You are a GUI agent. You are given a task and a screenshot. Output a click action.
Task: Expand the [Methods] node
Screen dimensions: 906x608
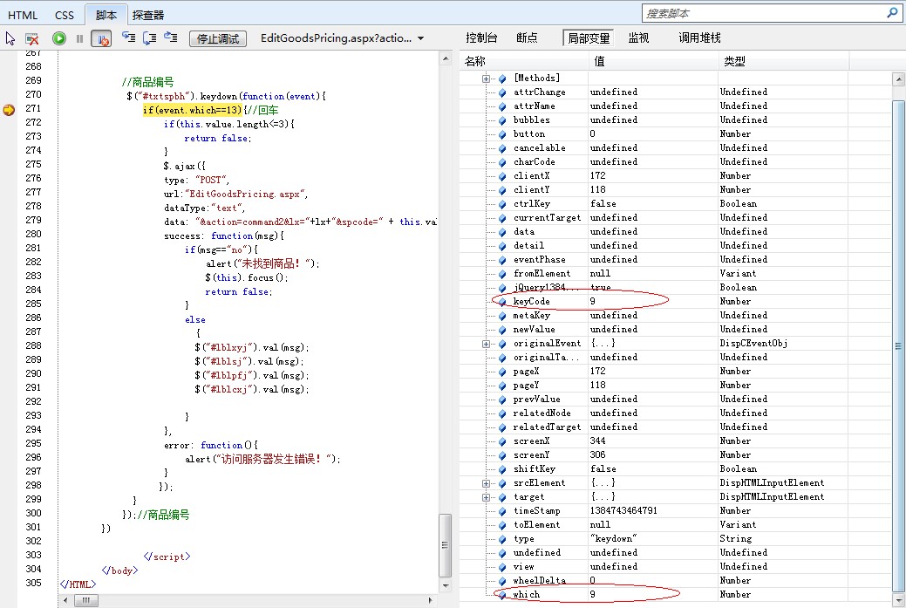tap(486, 79)
